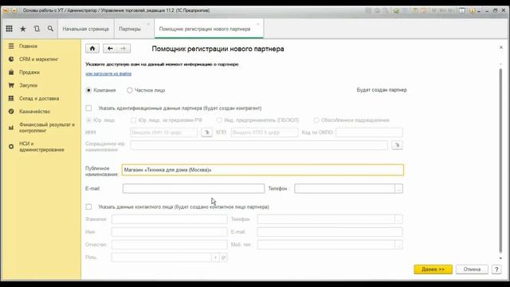Click the Код по ОКПО field
Image resolution: width=510 pixels, height=287 pixels.
(x=369, y=132)
